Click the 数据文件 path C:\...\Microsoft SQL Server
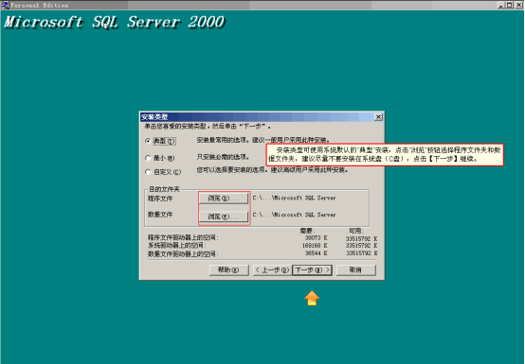Image resolution: width=525 pixels, height=364 pixels. (295, 215)
